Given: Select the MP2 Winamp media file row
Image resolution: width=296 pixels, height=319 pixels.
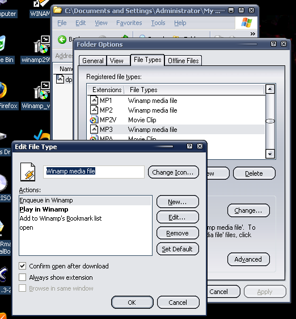Looking at the screenshot, I should (x=176, y=110).
